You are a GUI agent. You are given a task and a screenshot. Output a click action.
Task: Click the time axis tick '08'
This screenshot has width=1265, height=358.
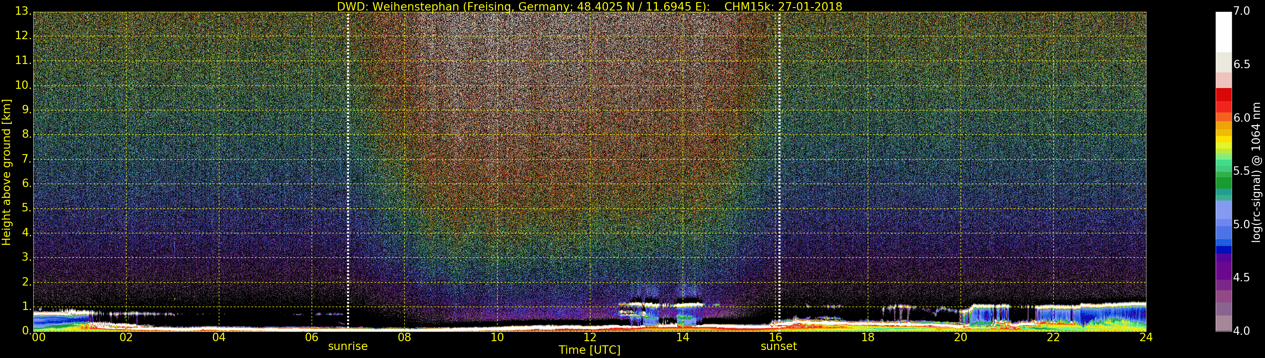click(x=405, y=337)
